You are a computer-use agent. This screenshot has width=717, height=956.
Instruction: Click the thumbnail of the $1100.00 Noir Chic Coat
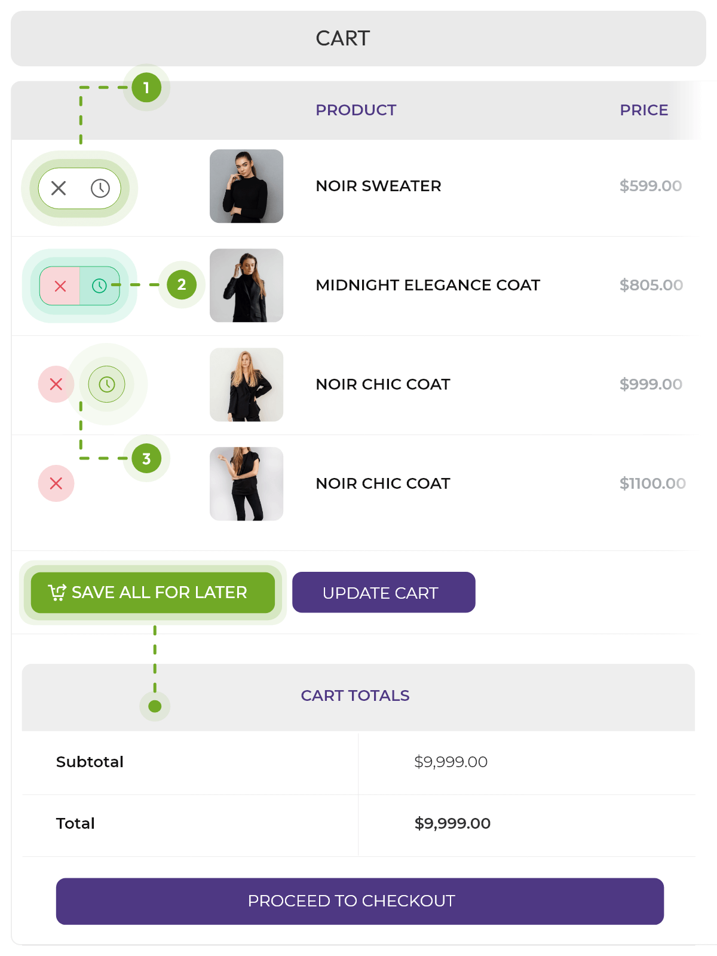point(246,483)
